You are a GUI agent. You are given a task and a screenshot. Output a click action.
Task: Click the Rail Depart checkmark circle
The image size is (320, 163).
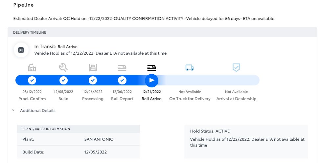(122, 80)
